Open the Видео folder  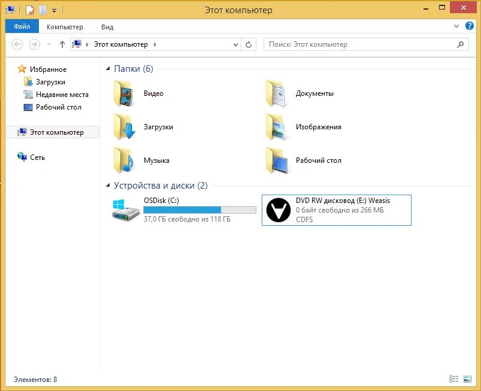(138, 93)
